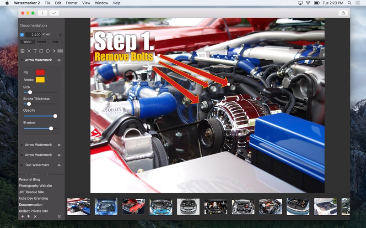Click the battery status icon
The height and width of the screenshot is (228, 366).
[317, 3]
